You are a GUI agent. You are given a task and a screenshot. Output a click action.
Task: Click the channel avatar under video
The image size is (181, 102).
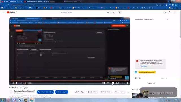pyautogui.click(x=11, y=92)
